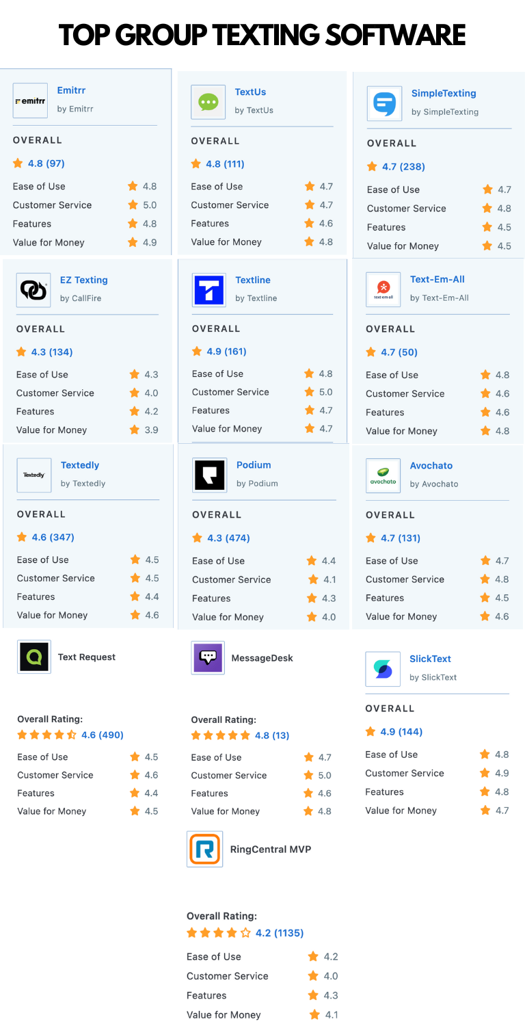The width and height of the screenshot is (525, 1026).
Task: Open the SlickText title link
Action: [x=431, y=659]
